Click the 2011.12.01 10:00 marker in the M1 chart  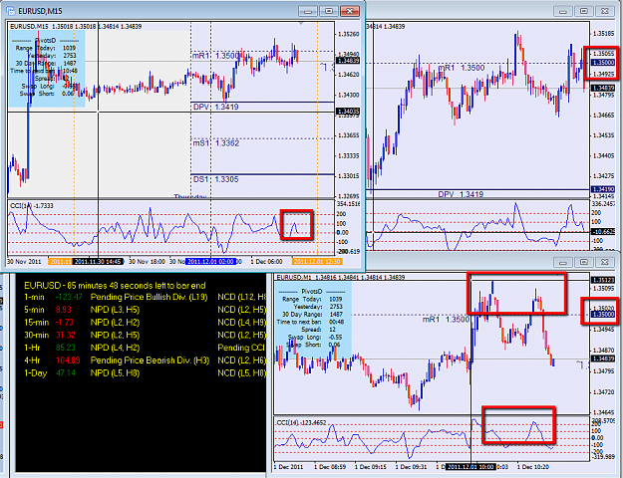click(x=469, y=467)
